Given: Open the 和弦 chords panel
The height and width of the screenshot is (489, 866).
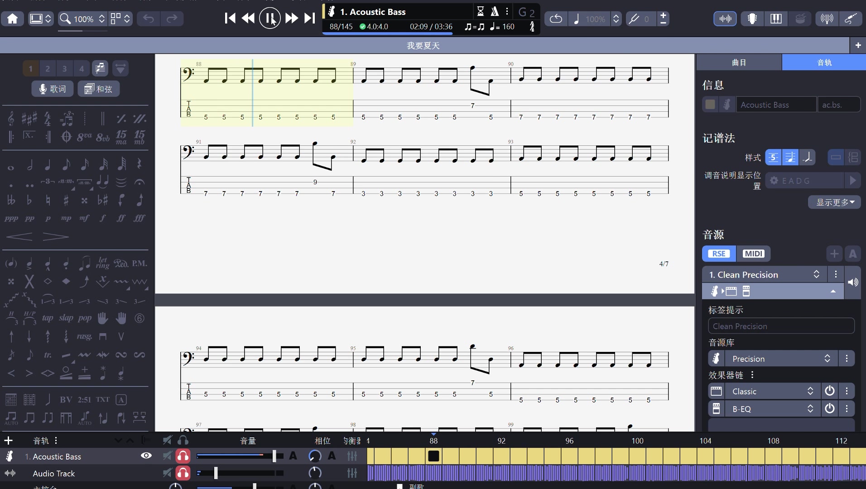Looking at the screenshot, I should (98, 89).
